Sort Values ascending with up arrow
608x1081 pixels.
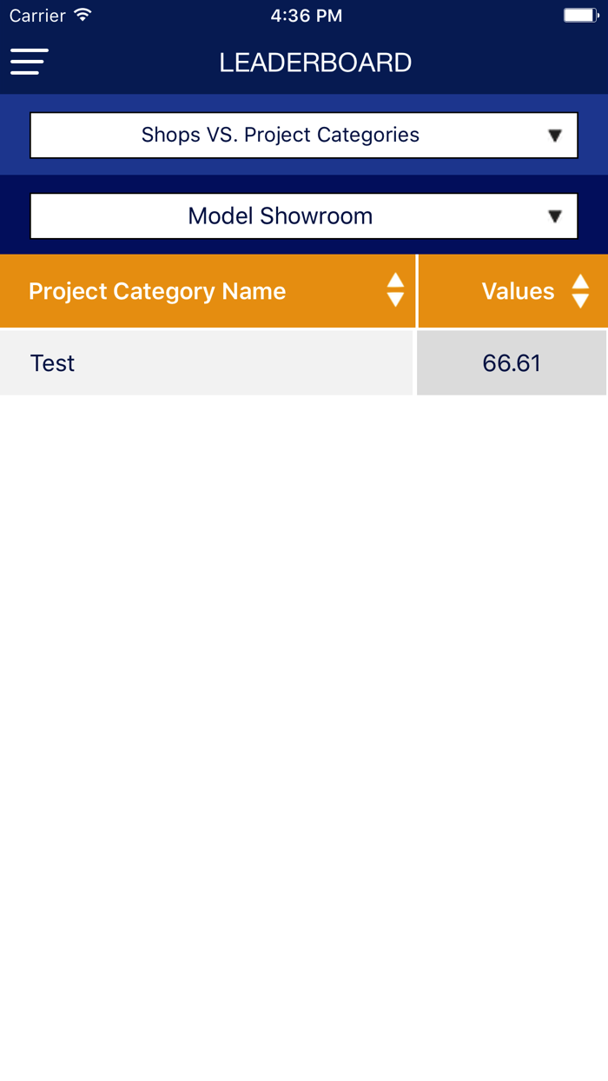coord(580,282)
